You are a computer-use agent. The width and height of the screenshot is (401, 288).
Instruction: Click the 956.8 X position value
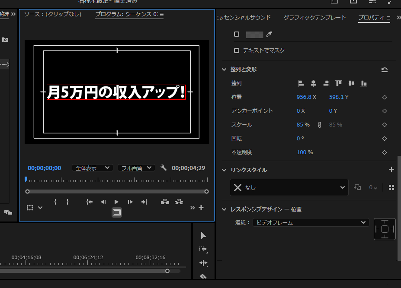(x=304, y=97)
